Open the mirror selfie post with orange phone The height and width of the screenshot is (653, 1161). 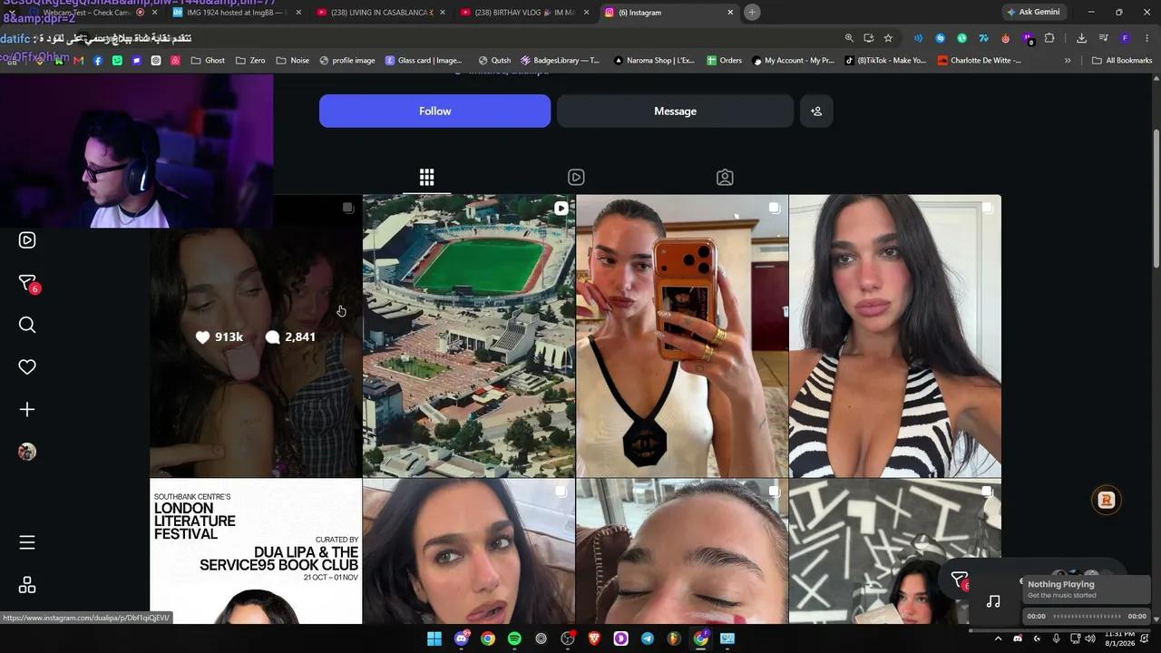click(682, 336)
